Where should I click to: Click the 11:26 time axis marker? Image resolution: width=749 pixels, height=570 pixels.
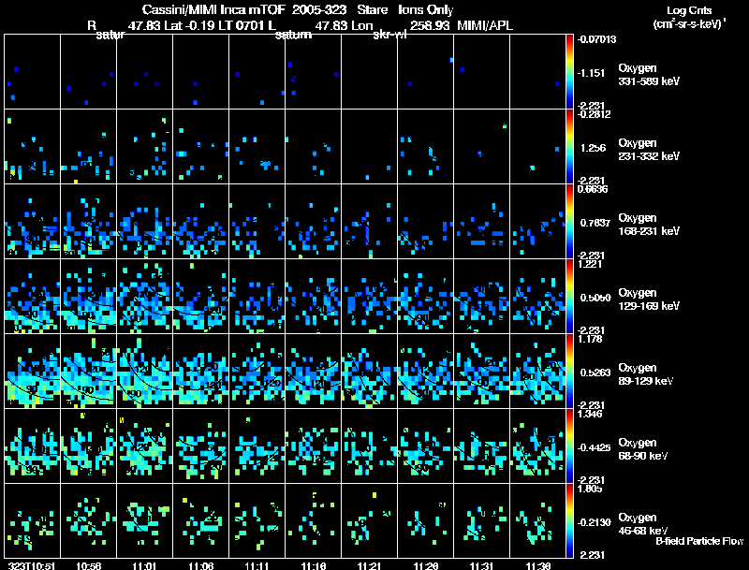426,565
